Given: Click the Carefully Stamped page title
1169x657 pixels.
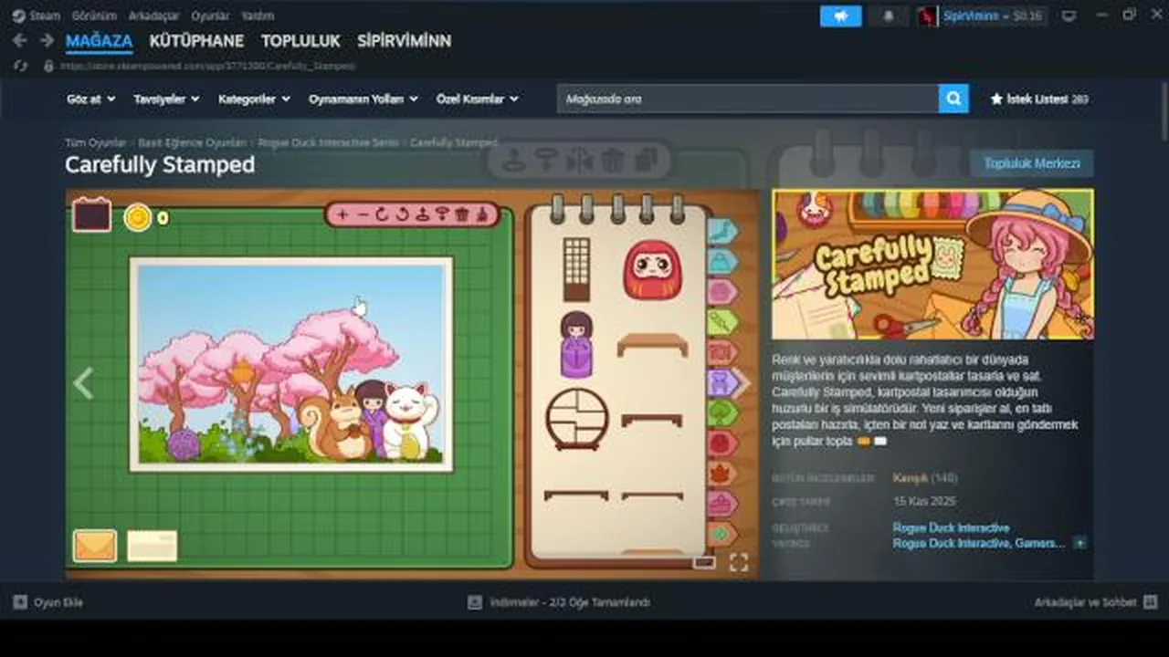Looking at the screenshot, I should (160, 165).
